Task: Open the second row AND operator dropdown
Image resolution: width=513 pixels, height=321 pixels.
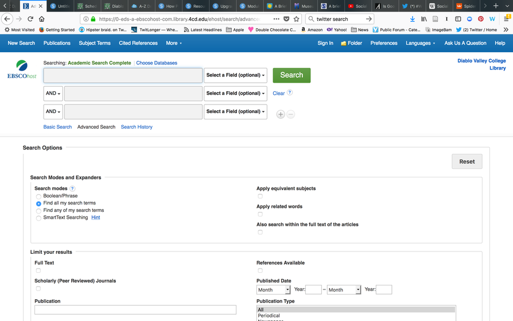Action: point(53,94)
